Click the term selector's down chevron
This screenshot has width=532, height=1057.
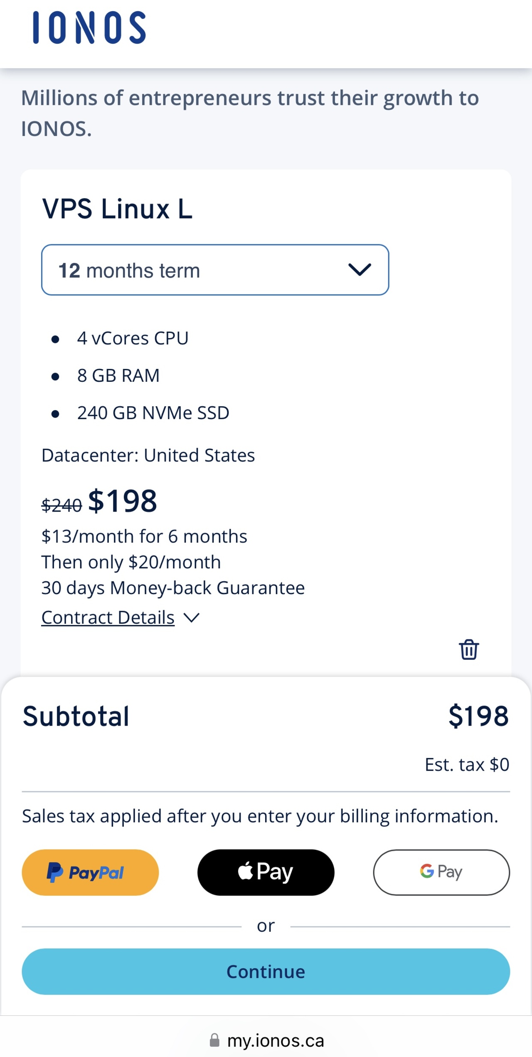coord(360,270)
